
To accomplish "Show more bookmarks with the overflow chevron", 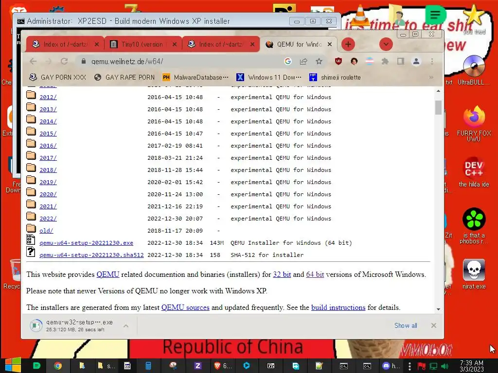I will (431, 77).
